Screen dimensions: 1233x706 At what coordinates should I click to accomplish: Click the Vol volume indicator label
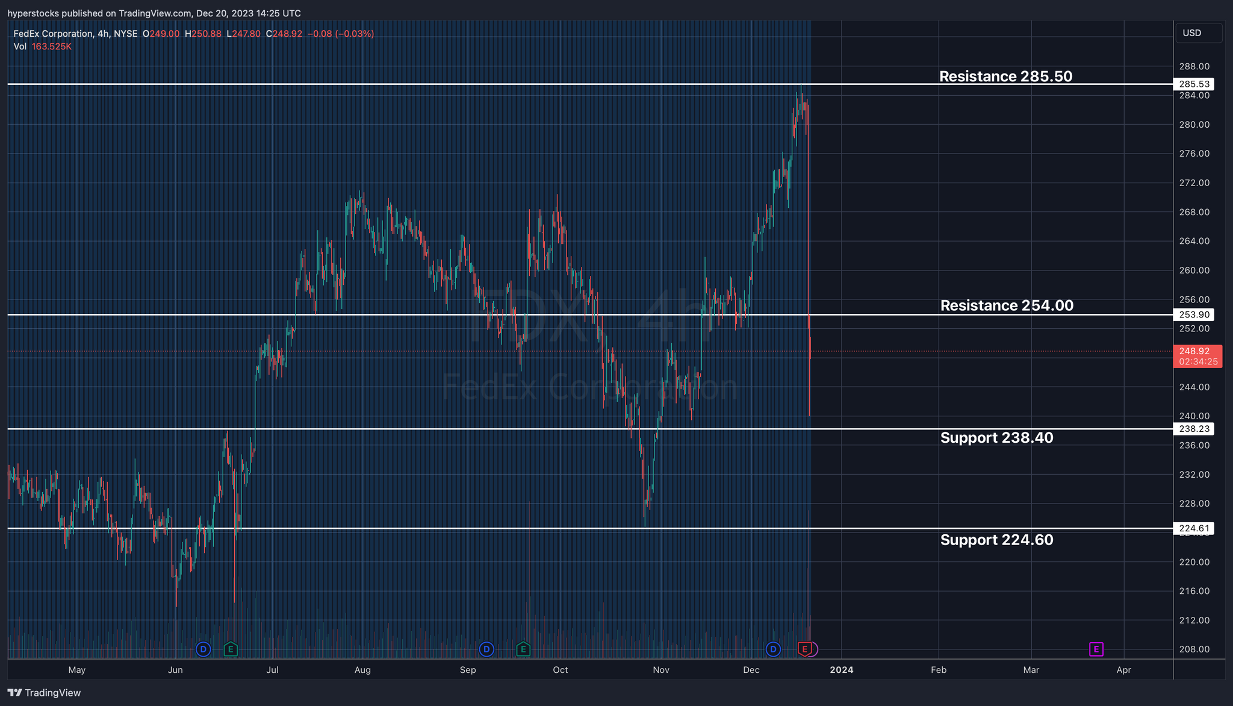pos(20,46)
